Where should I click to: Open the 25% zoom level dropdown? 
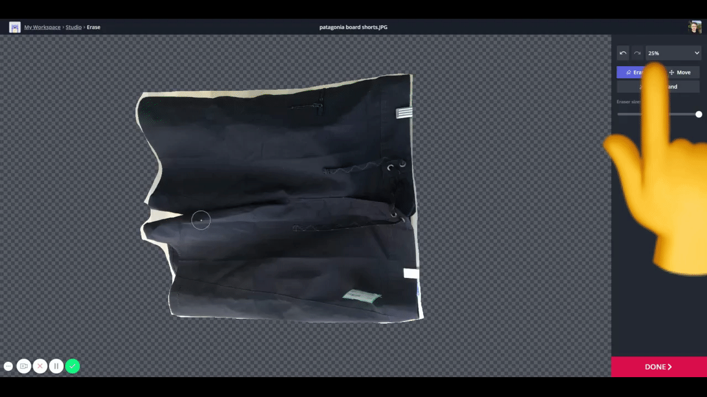click(x=673, y=53)
